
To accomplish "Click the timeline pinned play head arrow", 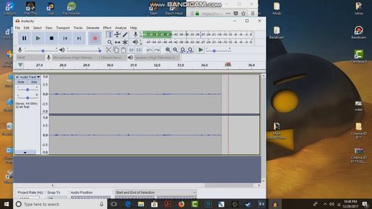I will (x=20, y=64).
